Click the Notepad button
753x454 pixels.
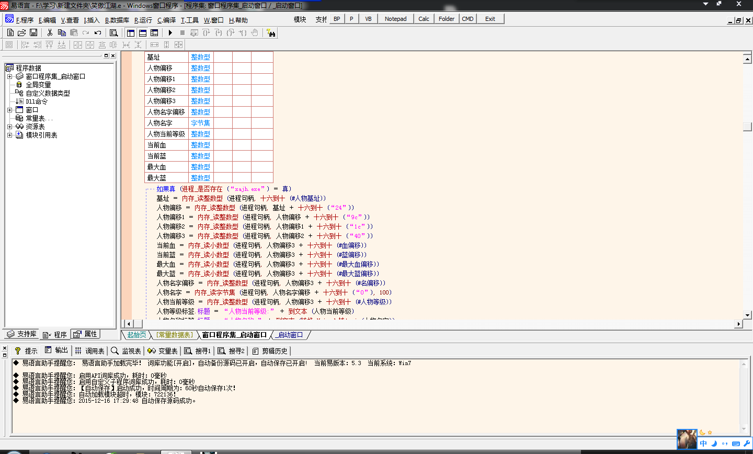pyautogui.click(x=395, y=19)
